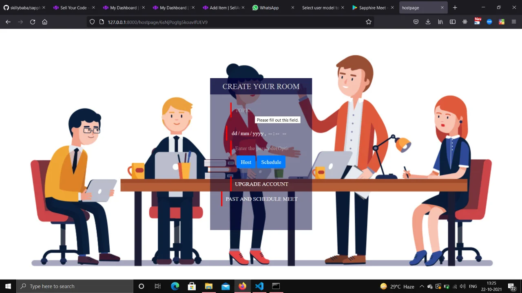522x293 pixels.
Task: Select the 'Select user model' tab
Action: 323,8
